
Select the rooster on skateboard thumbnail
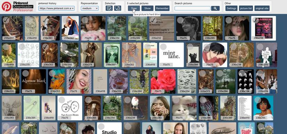click(x=136, y=108)
